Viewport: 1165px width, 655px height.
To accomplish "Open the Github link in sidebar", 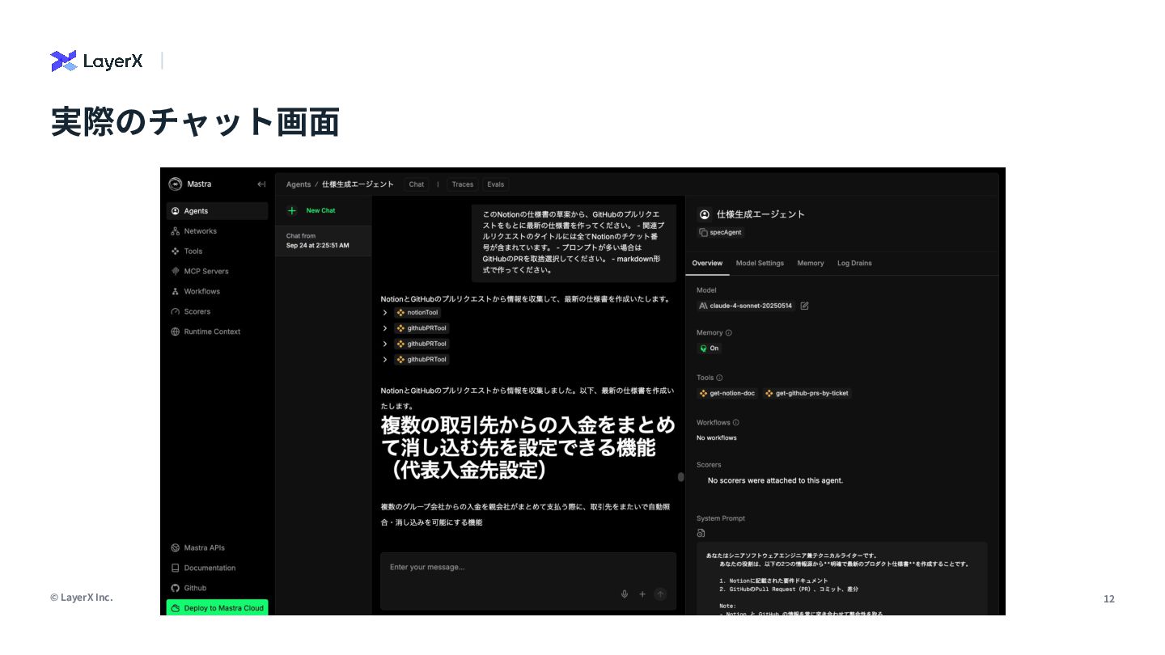I will point(217,588).
